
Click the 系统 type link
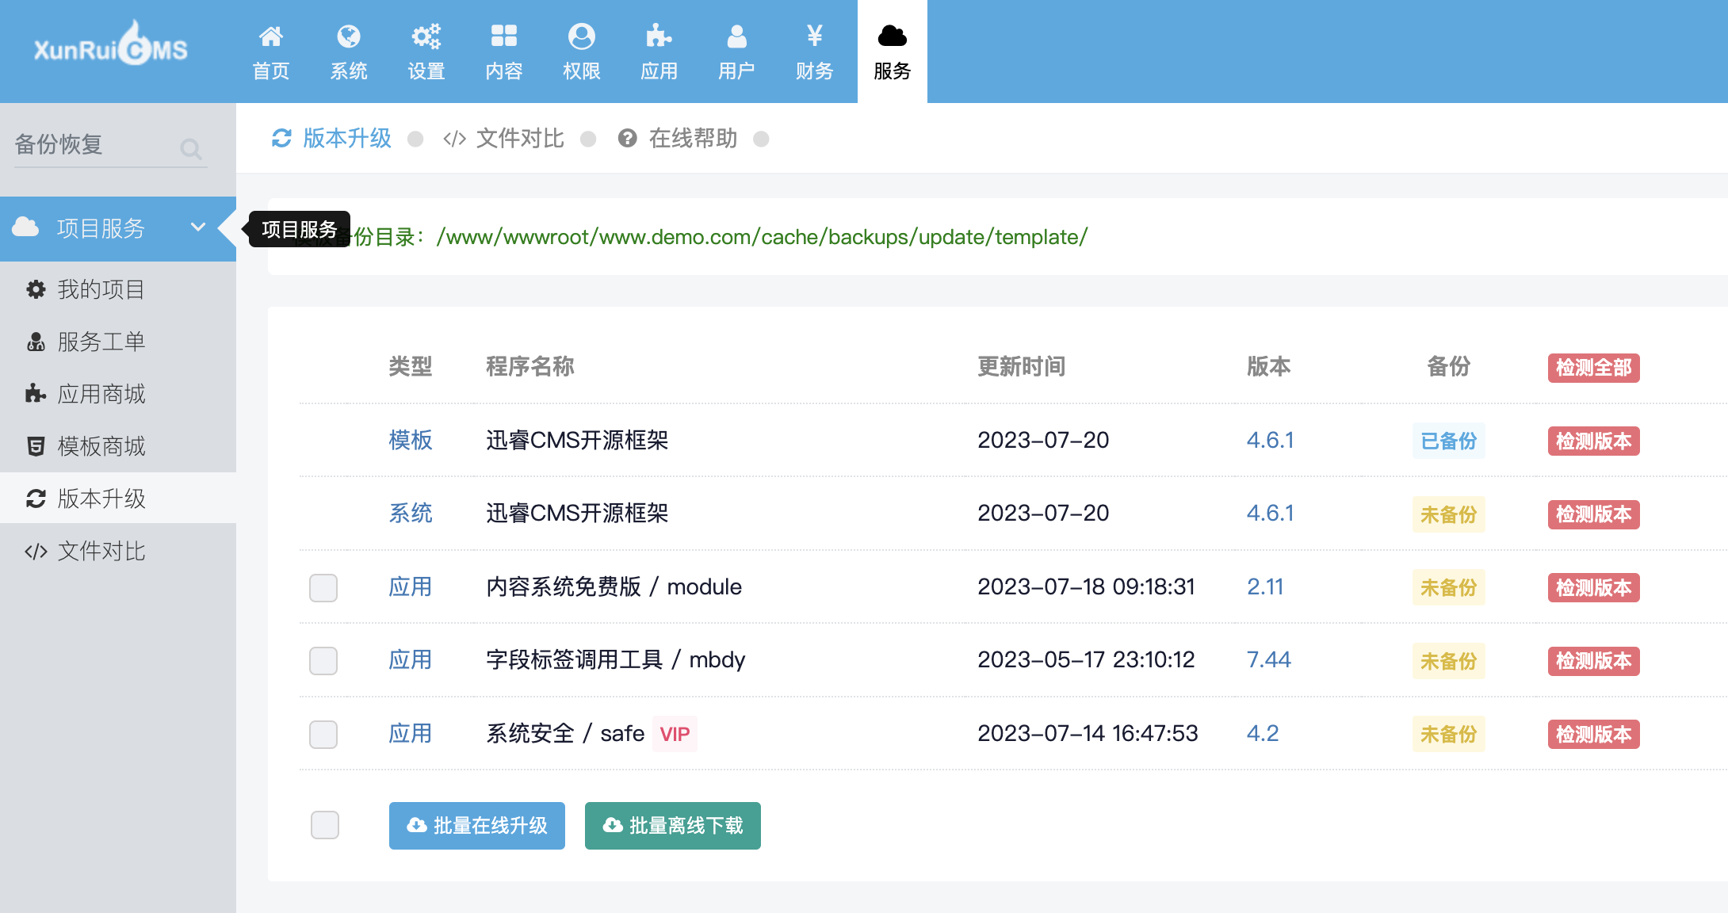coord(411,513)
